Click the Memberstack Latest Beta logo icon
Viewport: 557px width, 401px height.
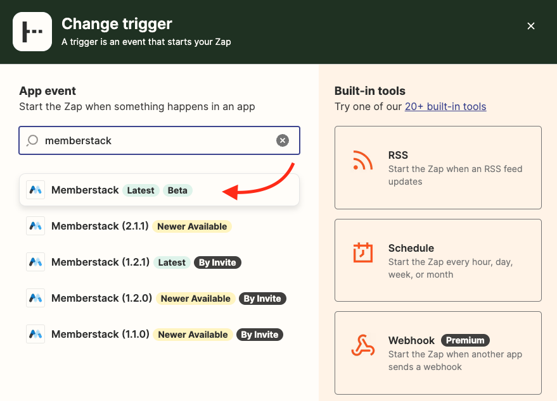(x=35, y=190)
